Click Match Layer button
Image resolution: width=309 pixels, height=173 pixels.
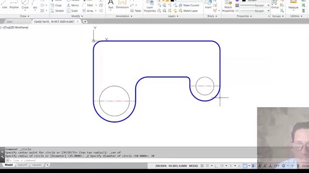pyautogui.click(x=188, y=11)
